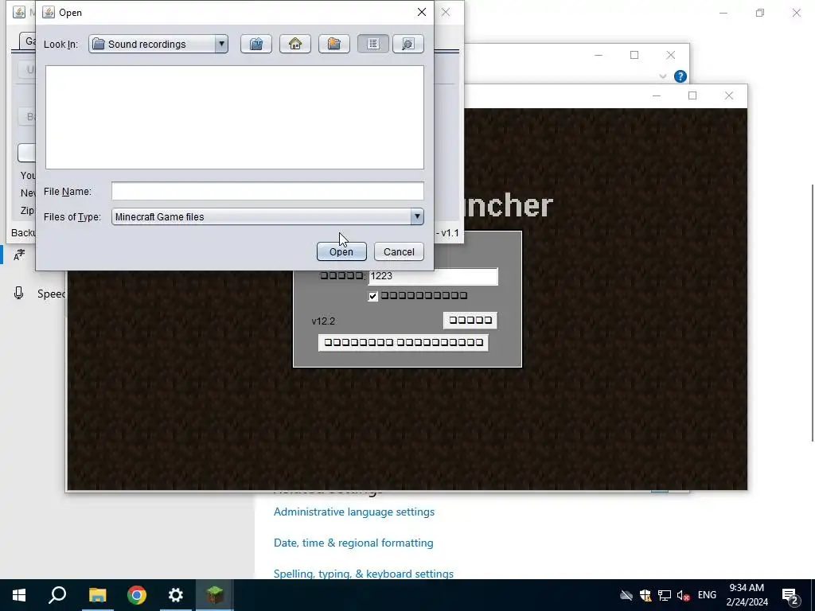815x611 pixels.
Task: Click the empty file list pane
Action: [235, 118]
